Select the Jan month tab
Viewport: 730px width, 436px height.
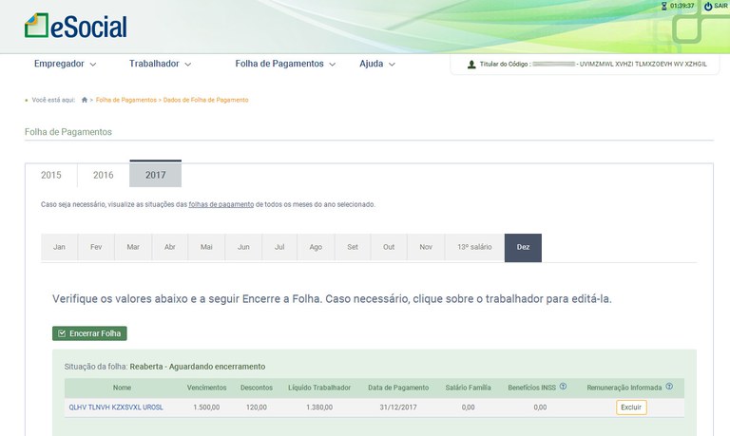click(x=59, y=247)
